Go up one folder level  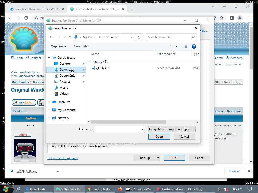[70, 37]
